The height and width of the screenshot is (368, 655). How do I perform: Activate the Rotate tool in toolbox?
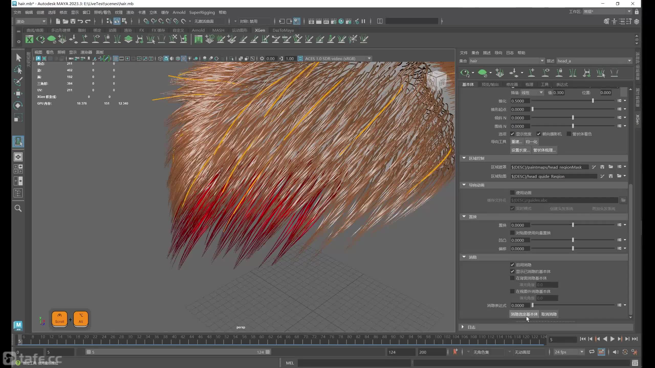coord(18,106)
